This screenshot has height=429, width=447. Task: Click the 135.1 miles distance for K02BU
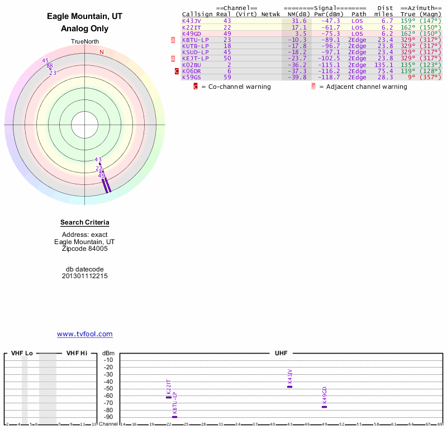(383, 65)
